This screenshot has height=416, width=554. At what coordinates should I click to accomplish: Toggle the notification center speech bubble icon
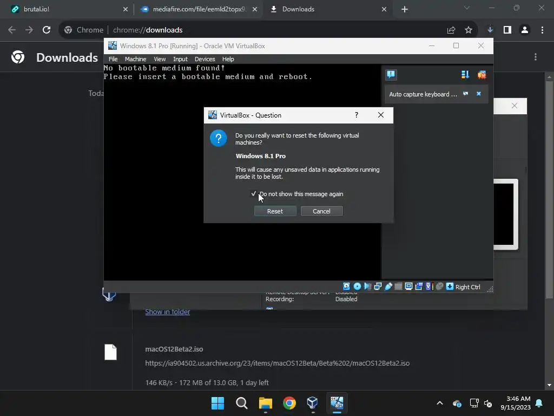click(391, 75)
